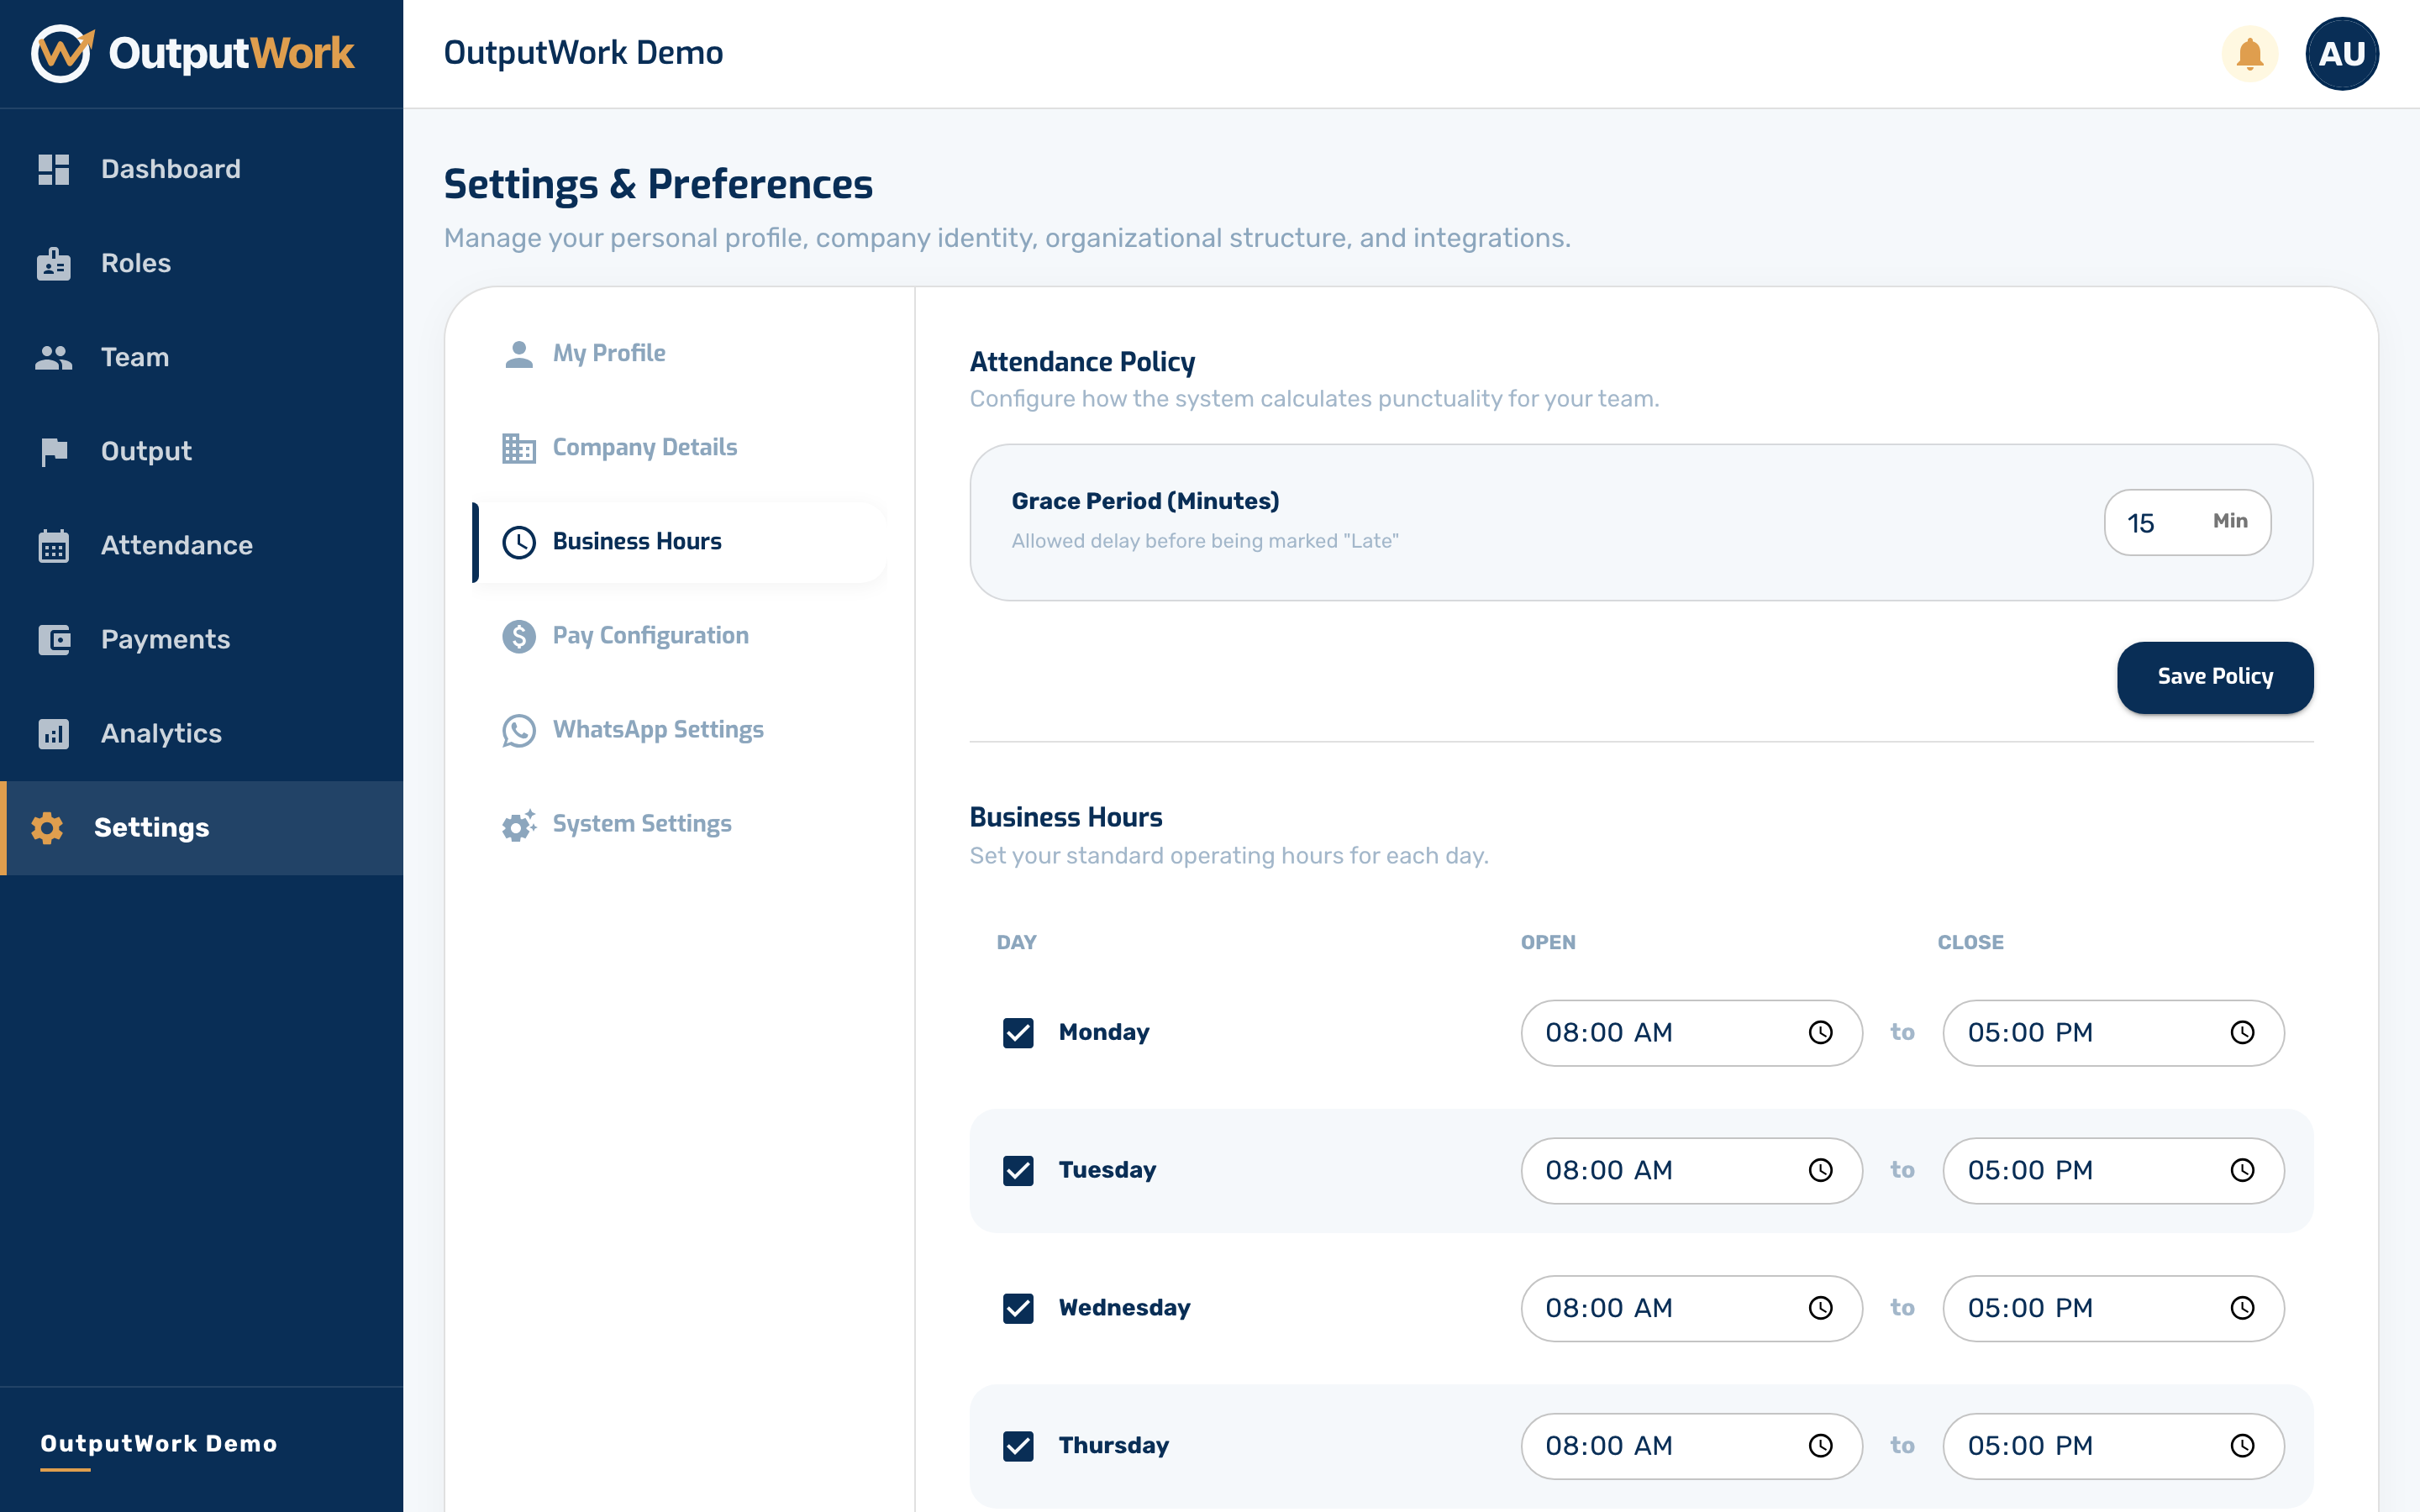The height and width of the screenshot is (1512, 2420).
Task: Uncheck the Thursday checkbox
Action: pos(1018,1447)
